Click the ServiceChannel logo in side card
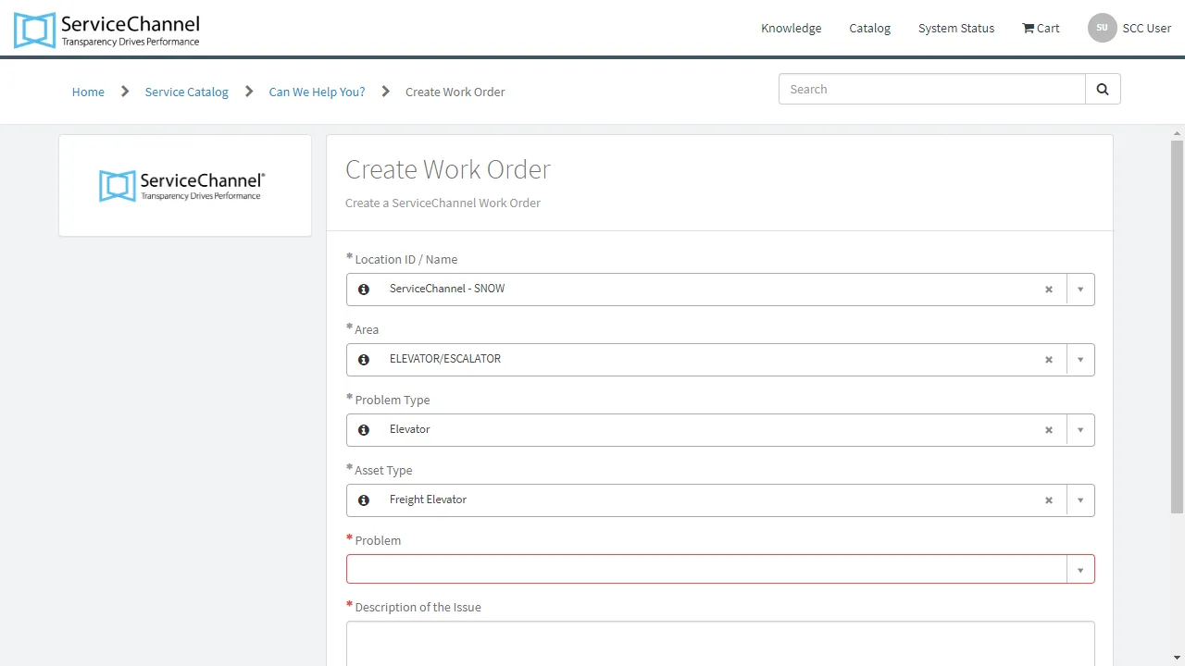Viewport: 1185px width, 666px height. (x=182, y=185)
